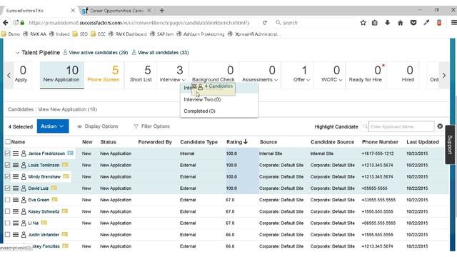Open the downloads arrow icon
The height and width of the screenshot is (257, 457).
[x=387, y=23]
